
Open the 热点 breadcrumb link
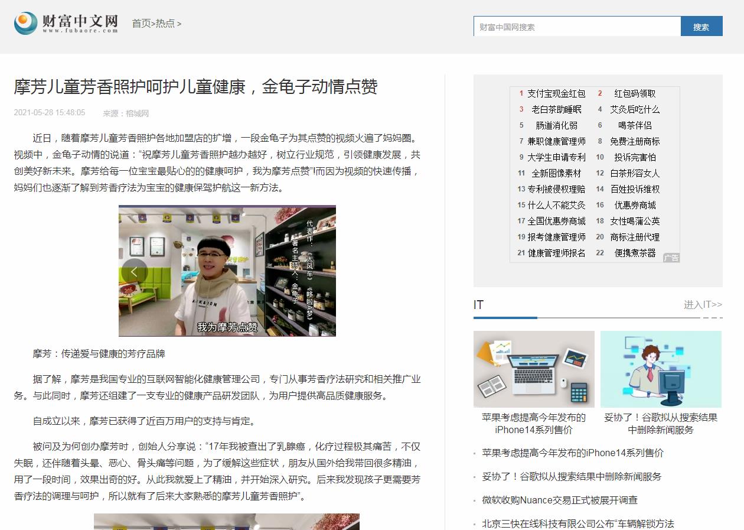(165, 24)
